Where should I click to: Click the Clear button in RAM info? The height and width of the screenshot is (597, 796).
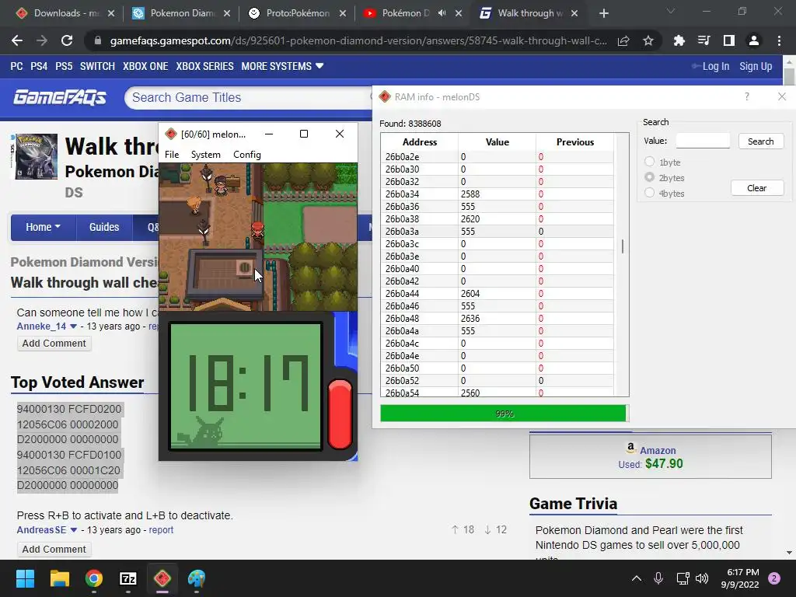click(x=757, y=188)
